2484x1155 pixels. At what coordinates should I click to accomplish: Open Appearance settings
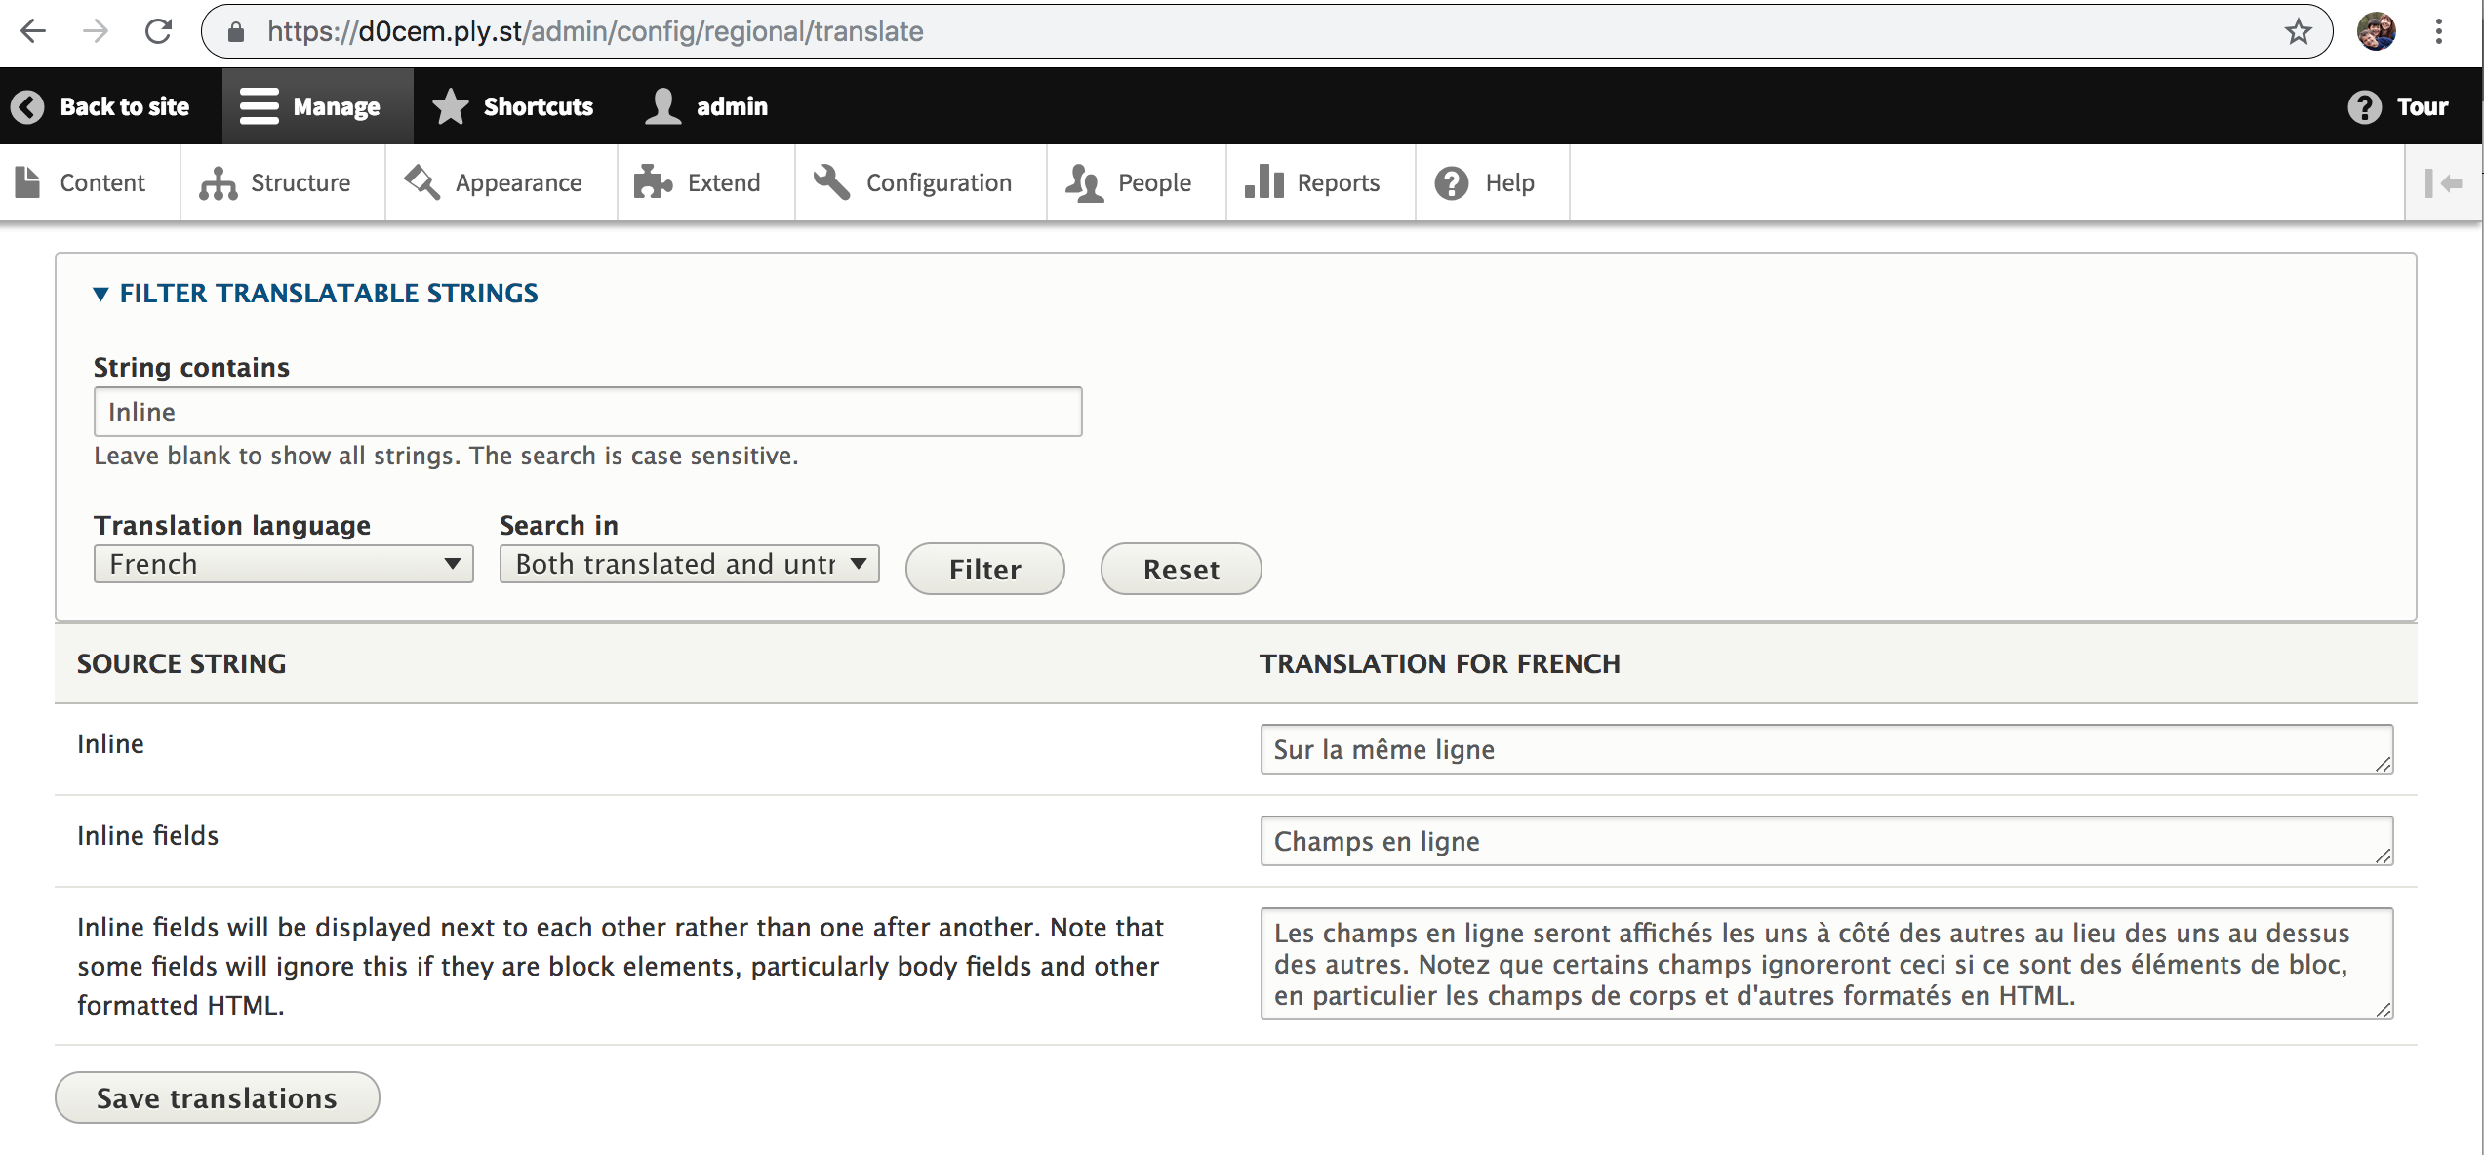tap(420, 181)
